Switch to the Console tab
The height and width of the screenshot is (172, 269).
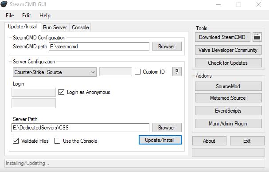[80, 27]
